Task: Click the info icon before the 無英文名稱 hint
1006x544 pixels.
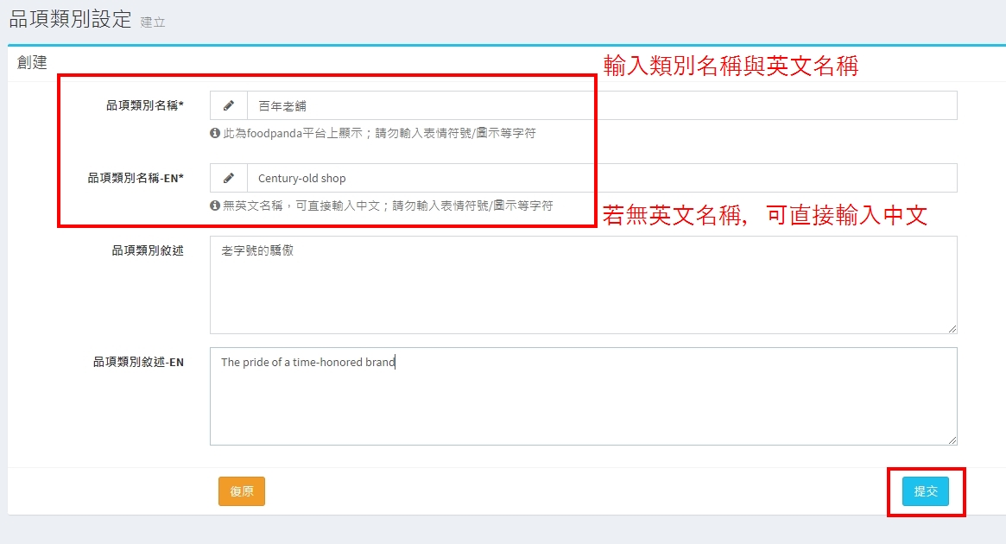Action: [215, 206]
